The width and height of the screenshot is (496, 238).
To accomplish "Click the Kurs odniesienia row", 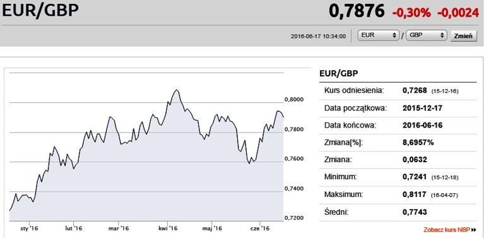I will pyautogui.click(x=398, y=91).
